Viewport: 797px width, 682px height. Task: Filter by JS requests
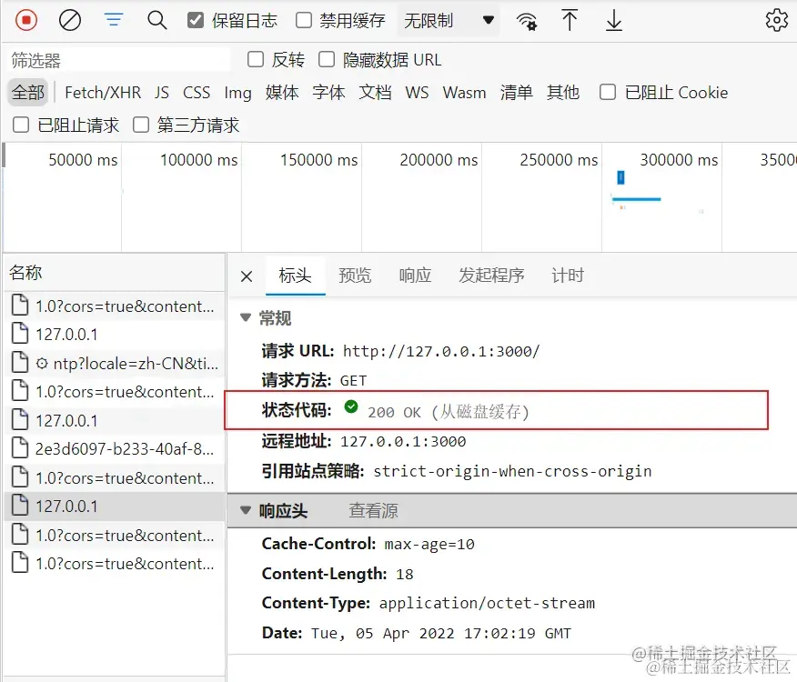[x=162, y=93]
